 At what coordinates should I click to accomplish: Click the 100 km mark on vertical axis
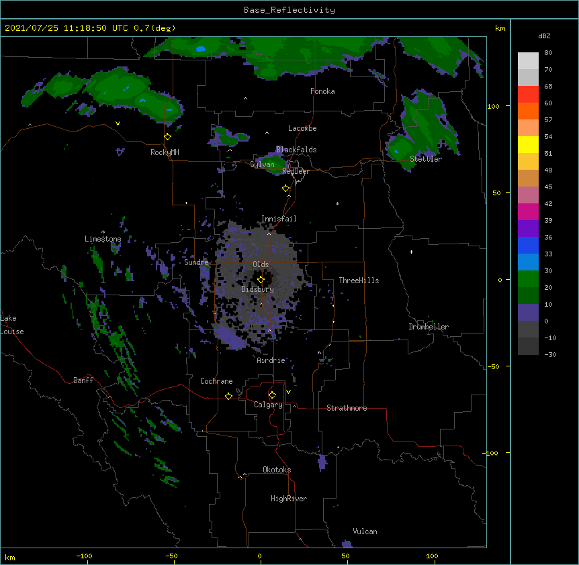pos(493,106)
